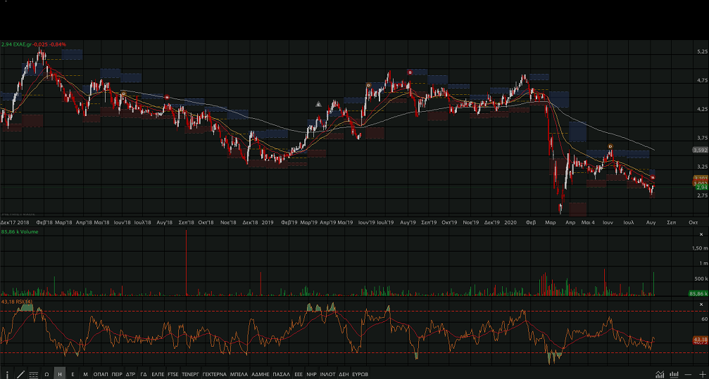
Task: Click the 3,592 moving average price tag
Action: tap(699, 150)
